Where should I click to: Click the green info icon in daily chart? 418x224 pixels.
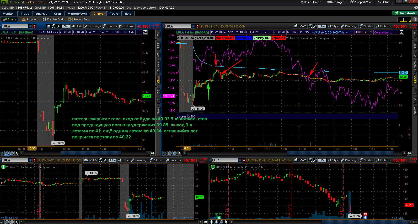point(213,167)
